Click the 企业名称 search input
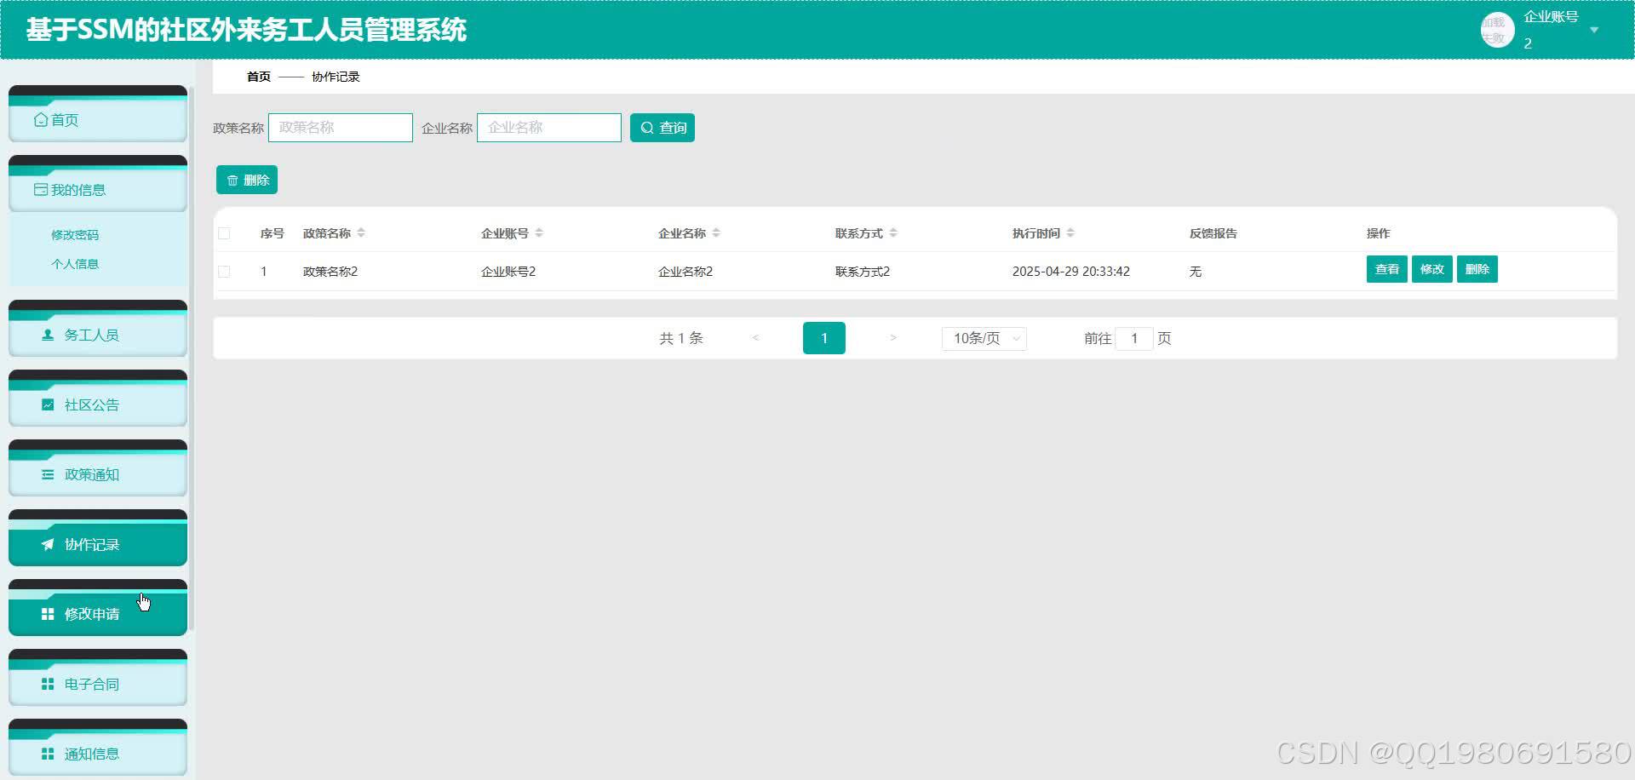1635x780 pixels. coord(549,128)
